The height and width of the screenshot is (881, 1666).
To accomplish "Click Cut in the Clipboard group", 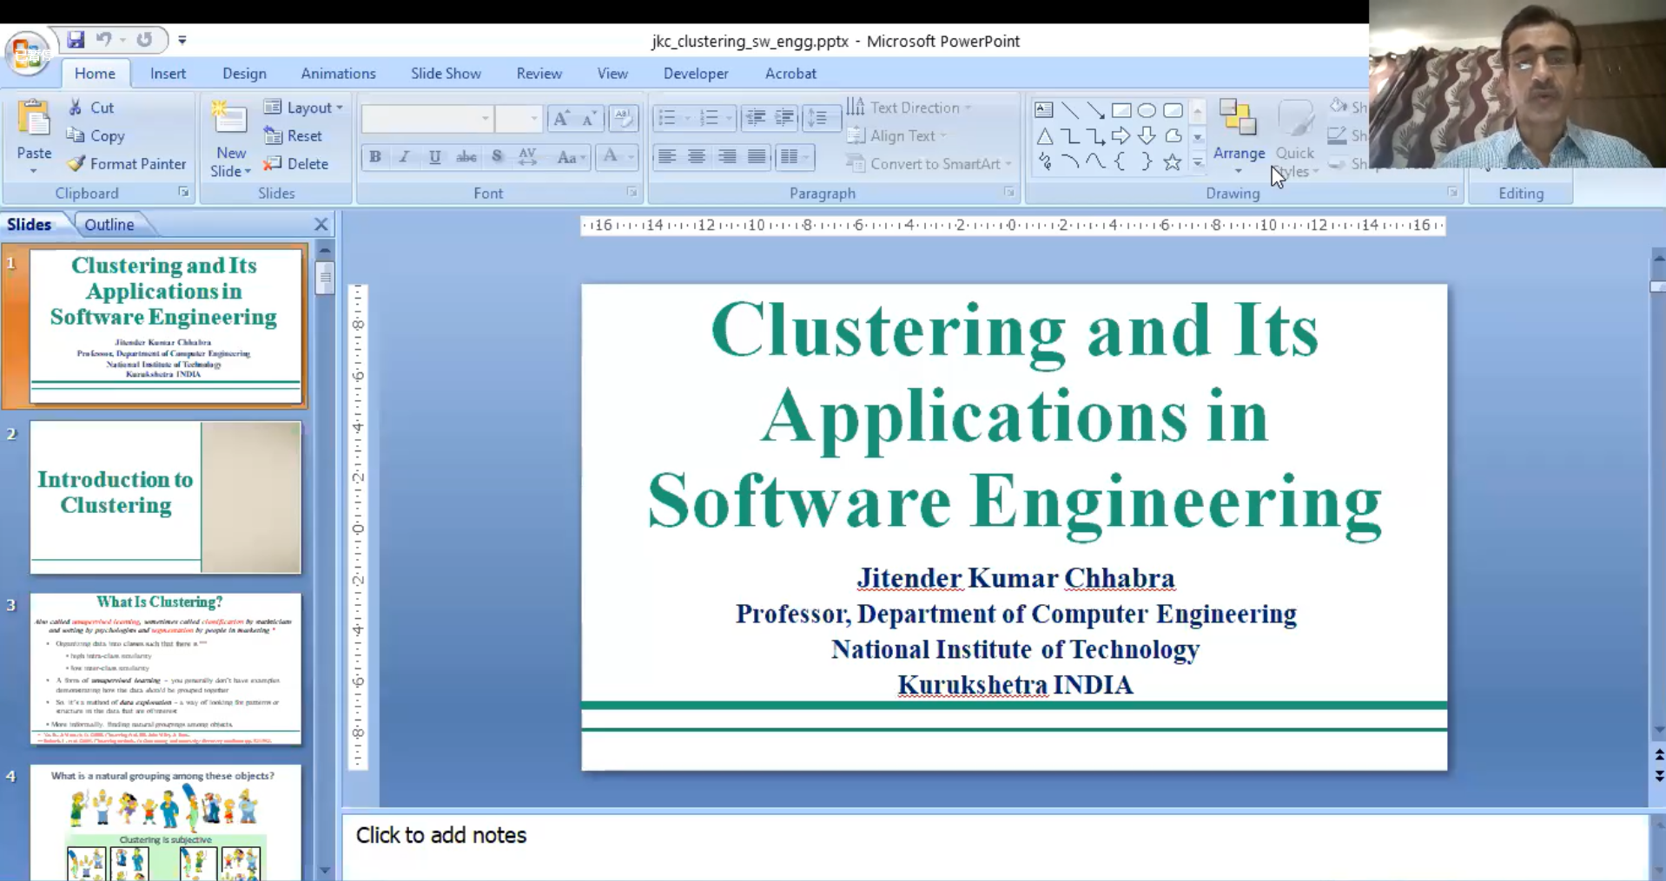I will [91, 108].
